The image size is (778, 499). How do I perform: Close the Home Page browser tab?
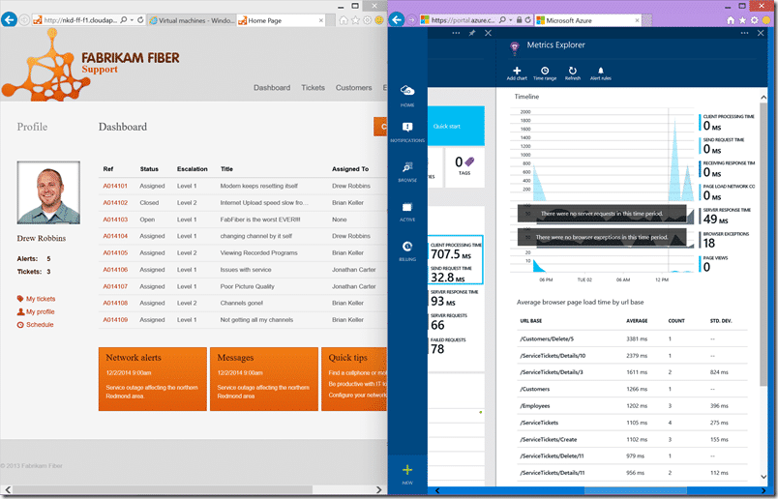point(321,20)
